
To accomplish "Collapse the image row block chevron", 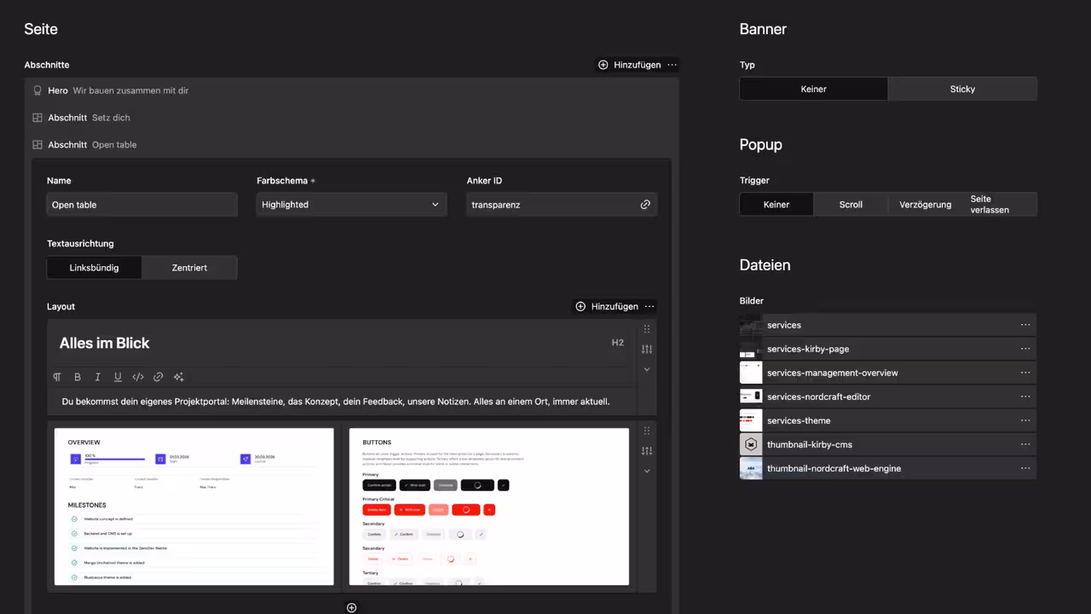I will pyautogui.click(x=647, y=471).
